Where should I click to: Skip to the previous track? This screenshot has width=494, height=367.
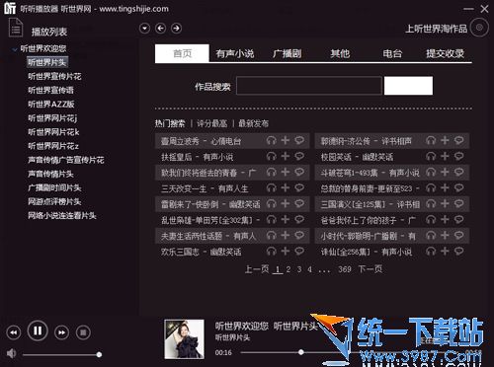(13, 332)
